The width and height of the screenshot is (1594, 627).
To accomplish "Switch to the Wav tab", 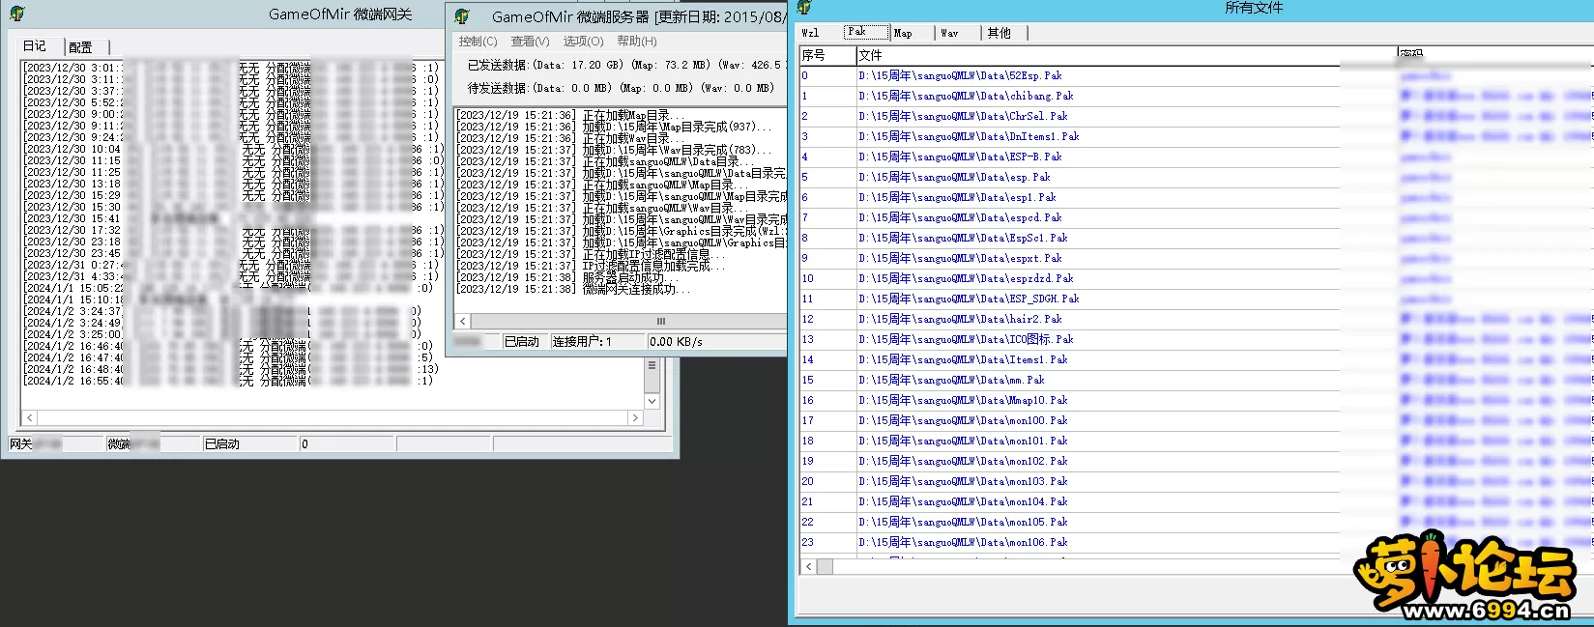I will pos(950,33).
